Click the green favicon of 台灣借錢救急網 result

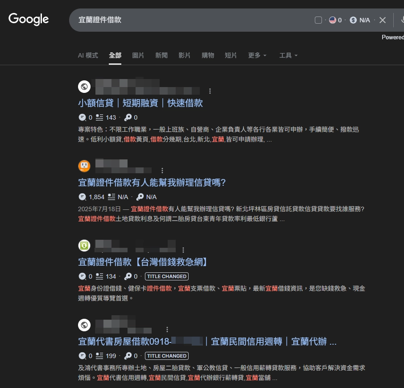click(84, 246)
